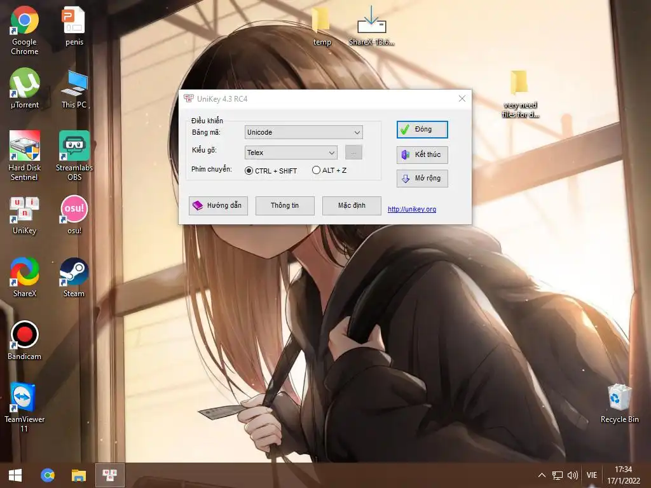The image size is (651, 488).
Task: Close the UniKey 4.3 RC4 dialog
Action: point(462,98)
